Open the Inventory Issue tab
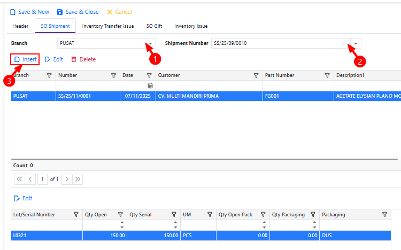This screenshot has width=401, height=250. coord(191,26)
